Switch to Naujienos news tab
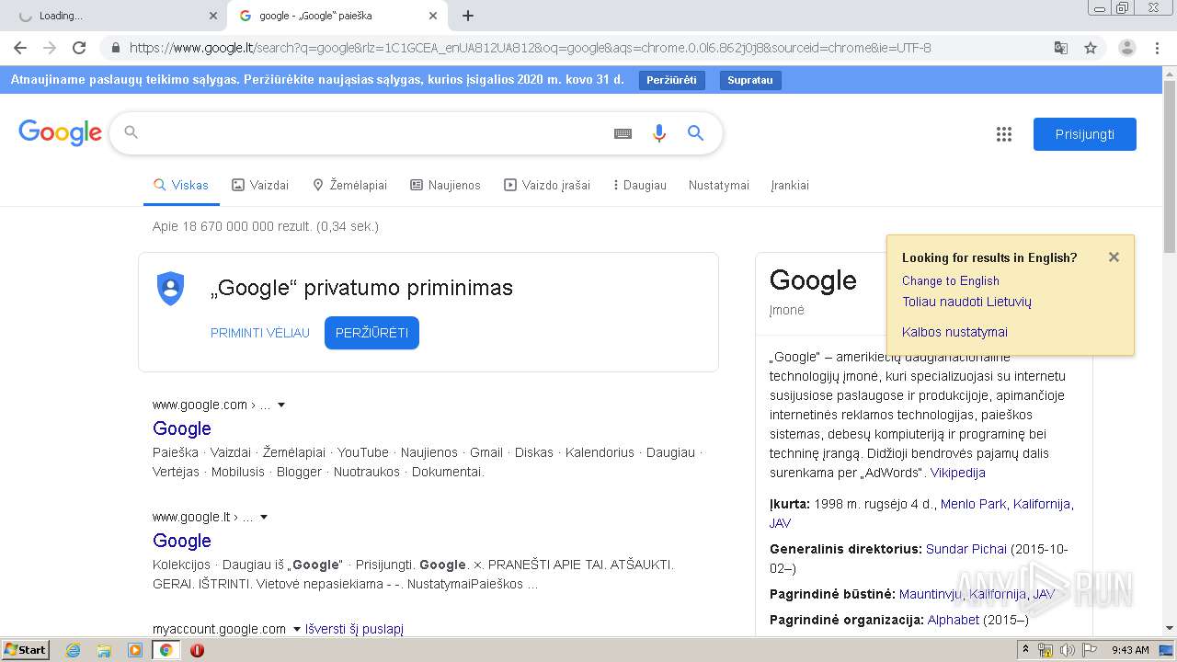 click(445, 185)
